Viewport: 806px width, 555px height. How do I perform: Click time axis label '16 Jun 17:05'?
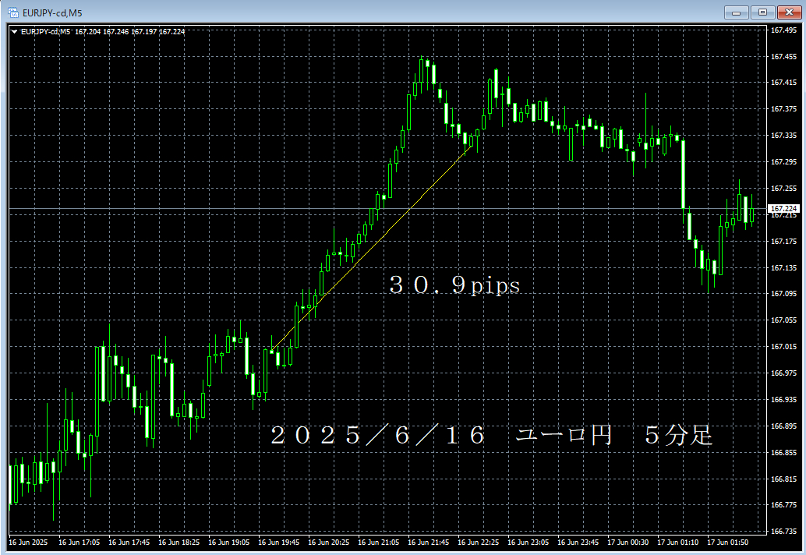(x=80, y=543)
